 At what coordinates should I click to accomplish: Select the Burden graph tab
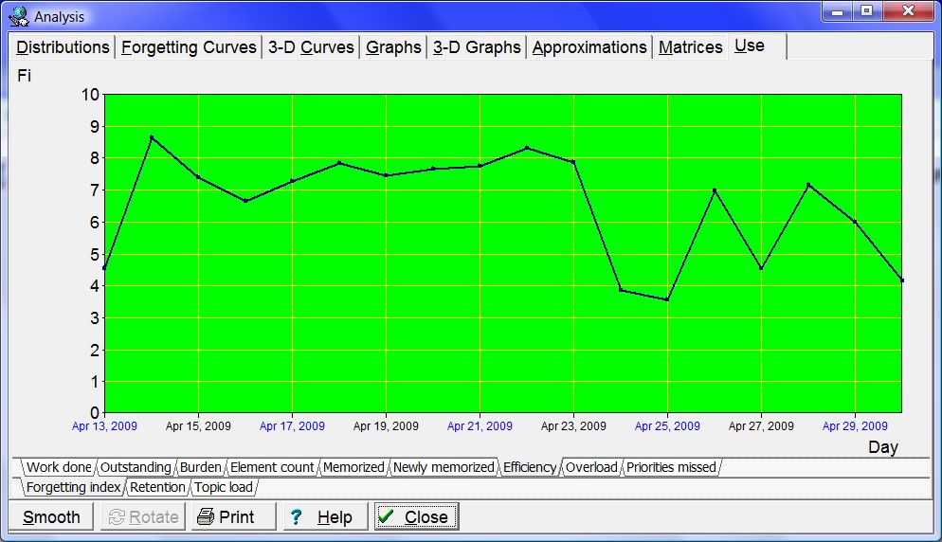coord(200,467)
